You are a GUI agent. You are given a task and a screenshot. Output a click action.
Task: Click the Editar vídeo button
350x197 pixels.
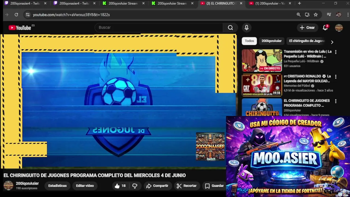pos(85,186)
